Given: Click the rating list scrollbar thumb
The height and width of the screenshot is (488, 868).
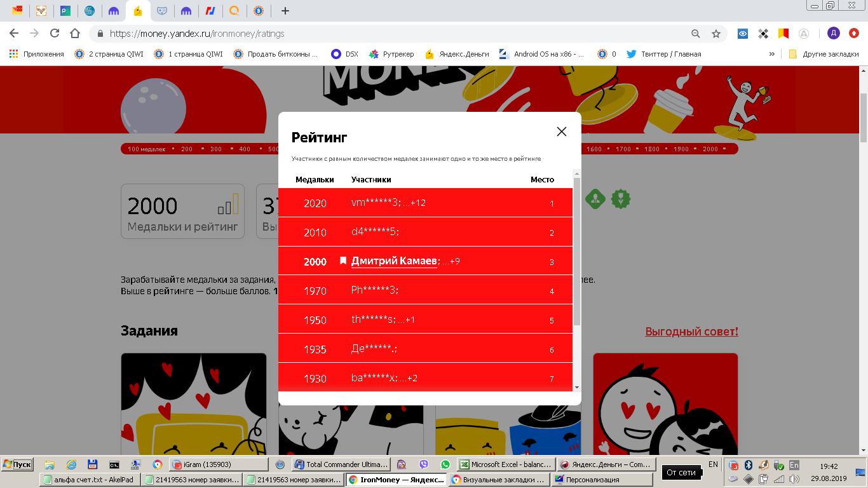Looking at the screenshot, I should (x=577, y=252).
